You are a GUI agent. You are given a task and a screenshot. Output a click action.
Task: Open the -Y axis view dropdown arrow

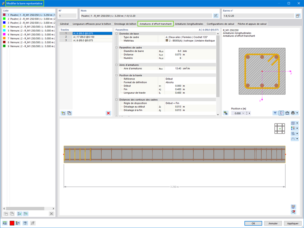click(x=297, y=128)
